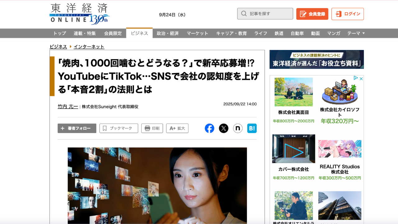Viewport: 398px width, 224px height.
Task: Save the article with the Hatena B! icon
Action: click(252, 128)
